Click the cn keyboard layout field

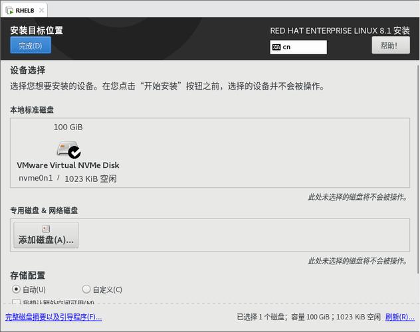298,47
